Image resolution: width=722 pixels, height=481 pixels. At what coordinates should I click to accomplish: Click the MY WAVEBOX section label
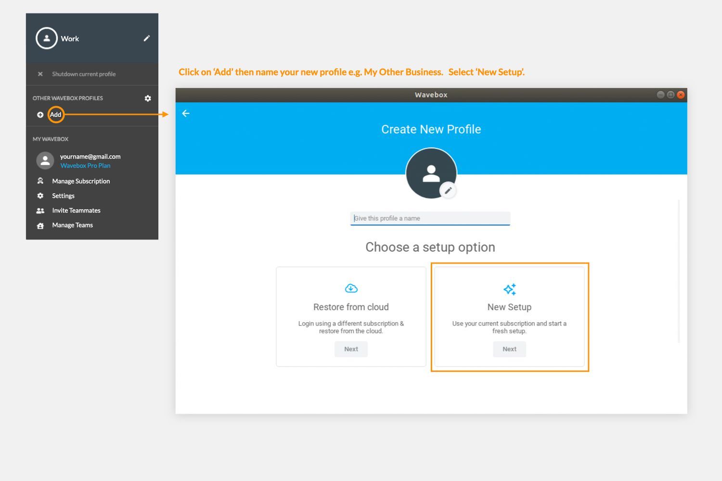click(x=51, y=139)
